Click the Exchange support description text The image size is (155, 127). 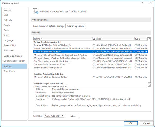click(97, 105)
